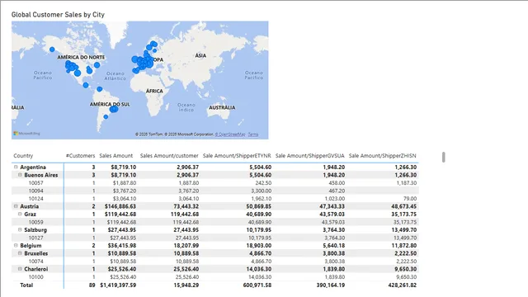Viewport: 528px width, 297px height.
Task: Click the Alaska data bubble on map
Action: 52,49
